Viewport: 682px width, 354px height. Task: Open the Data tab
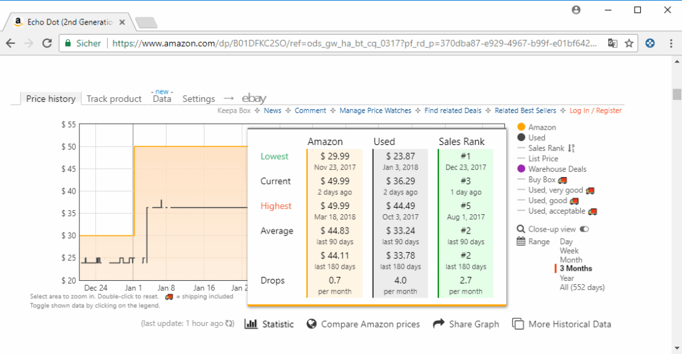(162, 98)
